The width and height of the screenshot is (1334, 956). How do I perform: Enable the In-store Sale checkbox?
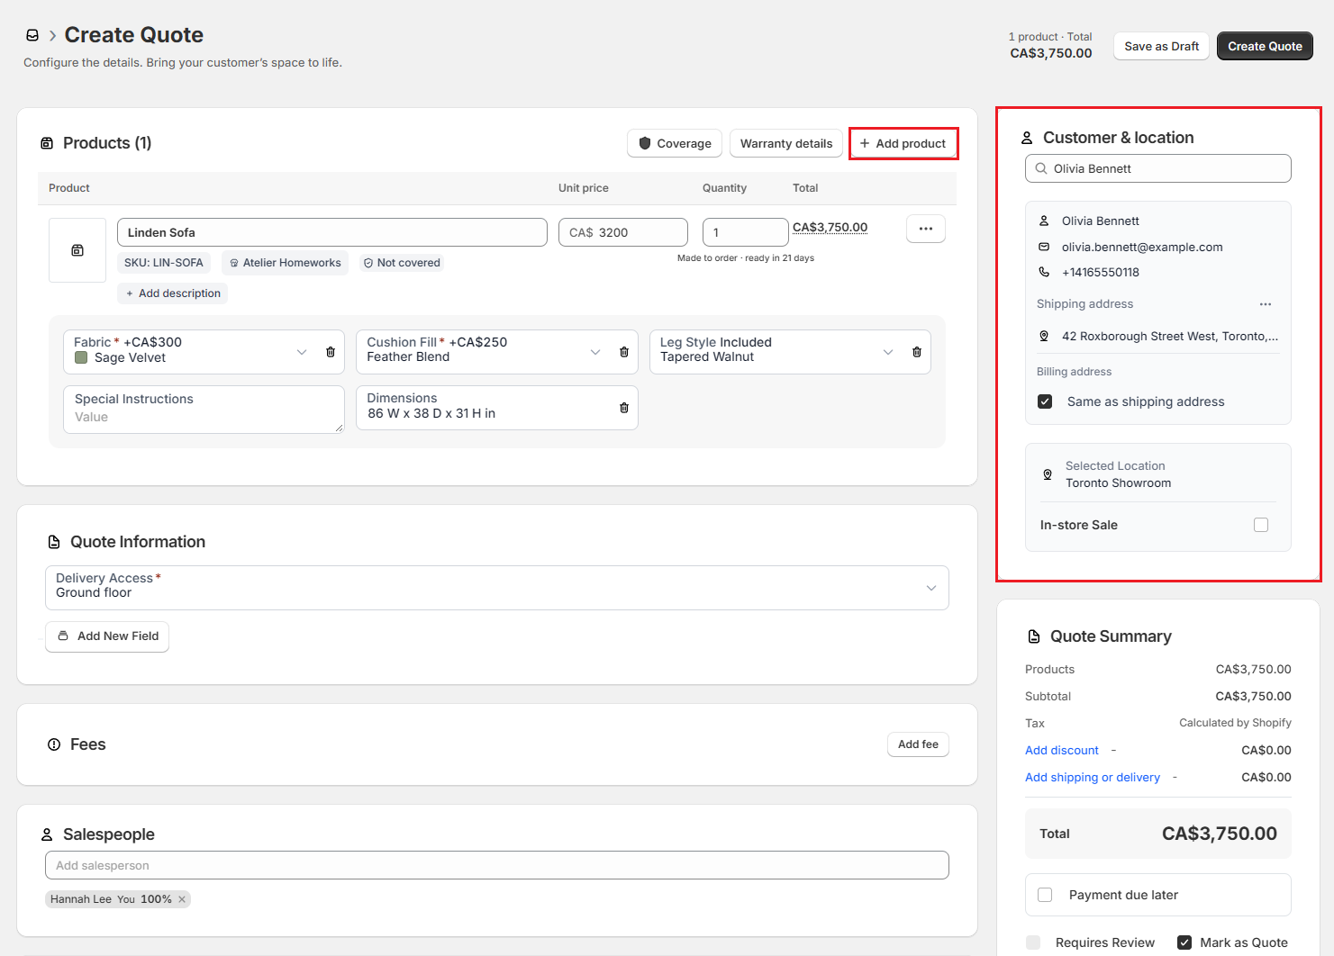(x=1261, y=525)
